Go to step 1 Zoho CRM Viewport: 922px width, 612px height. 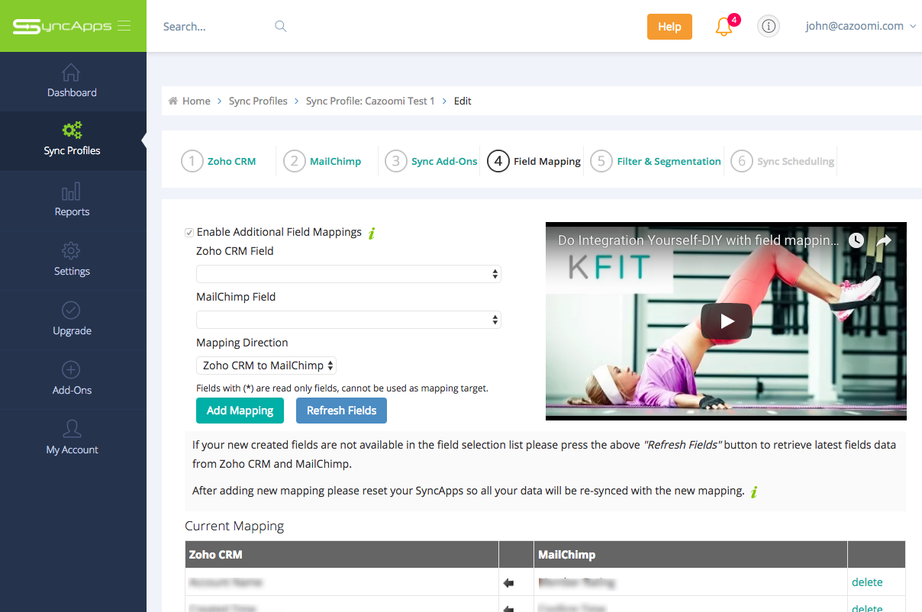coord(219,161)
